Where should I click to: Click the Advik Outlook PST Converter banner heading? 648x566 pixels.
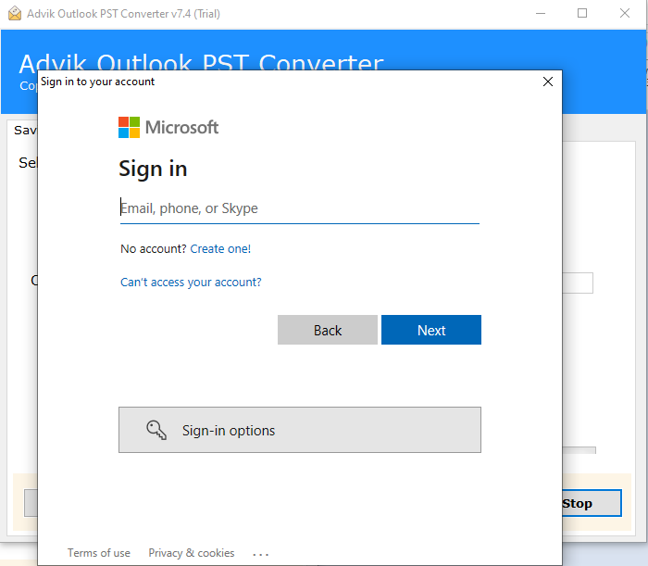(201, 62)
